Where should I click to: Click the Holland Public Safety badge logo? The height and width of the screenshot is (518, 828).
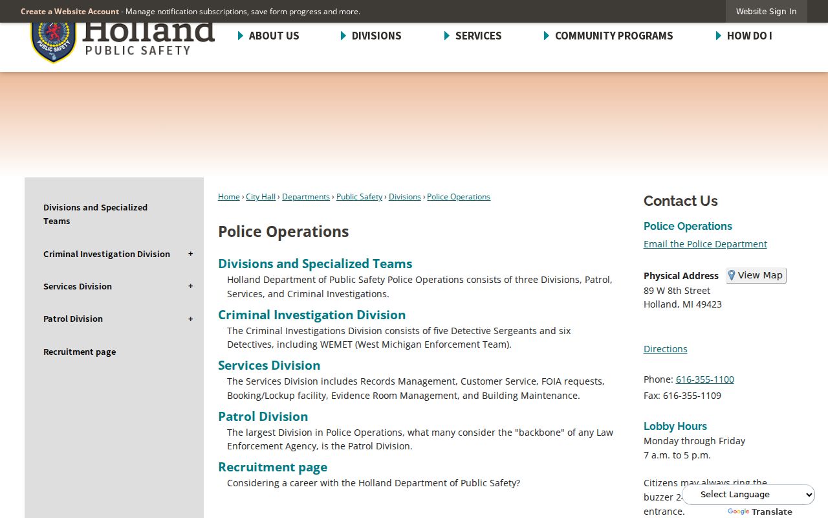tap(54, 43)
